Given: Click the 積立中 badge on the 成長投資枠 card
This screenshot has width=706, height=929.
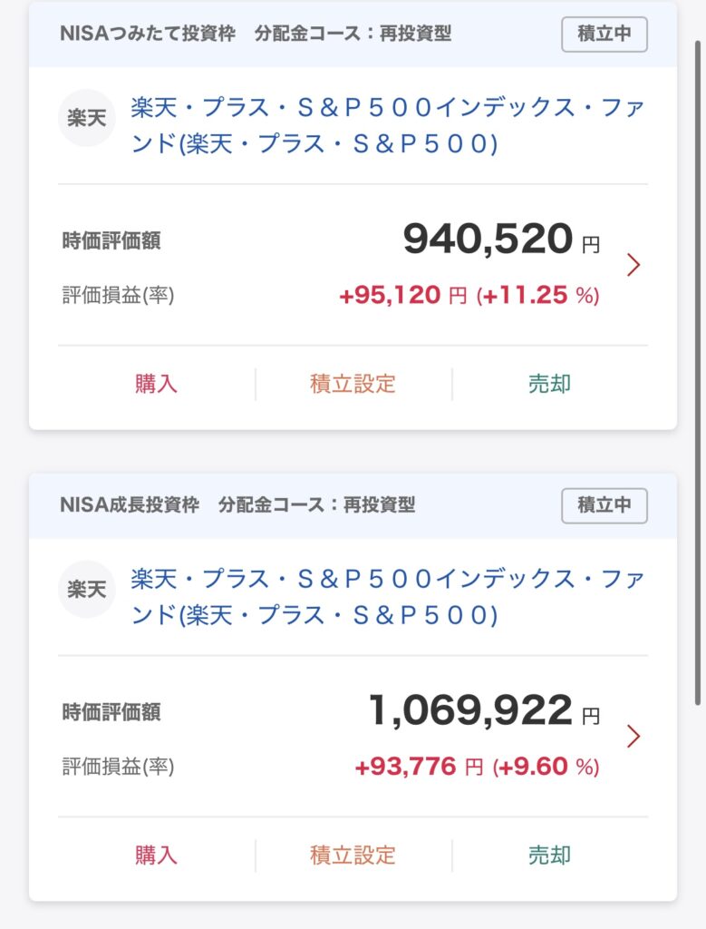Looking at the screenshot, I should 604,505.
